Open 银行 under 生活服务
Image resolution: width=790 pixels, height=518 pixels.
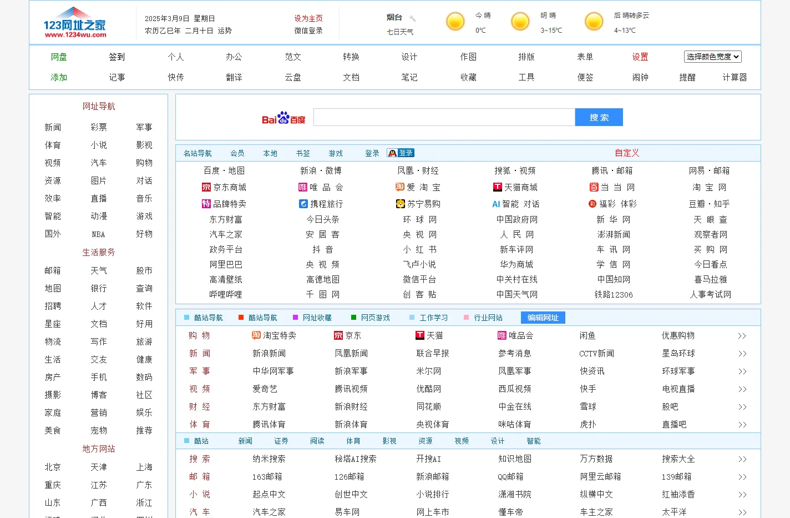click(x=99, y=288)
